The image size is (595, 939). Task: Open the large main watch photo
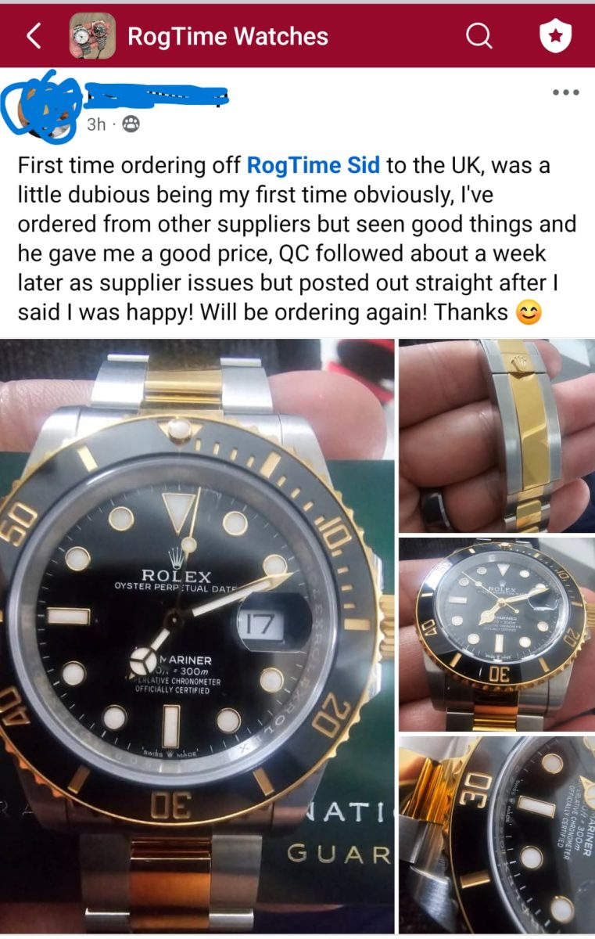pyautogui.click(x=197, y=636)
